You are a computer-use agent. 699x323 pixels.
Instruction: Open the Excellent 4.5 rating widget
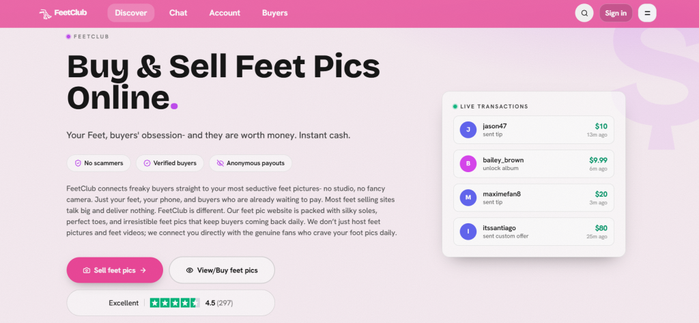(171, 303)
